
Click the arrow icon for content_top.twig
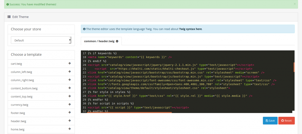click(x=69, y=96)
